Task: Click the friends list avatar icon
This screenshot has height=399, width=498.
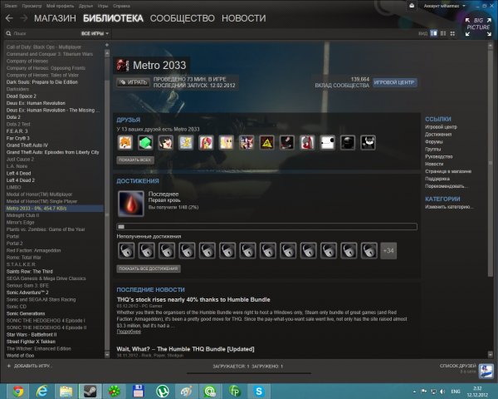Action: point(486,371)
